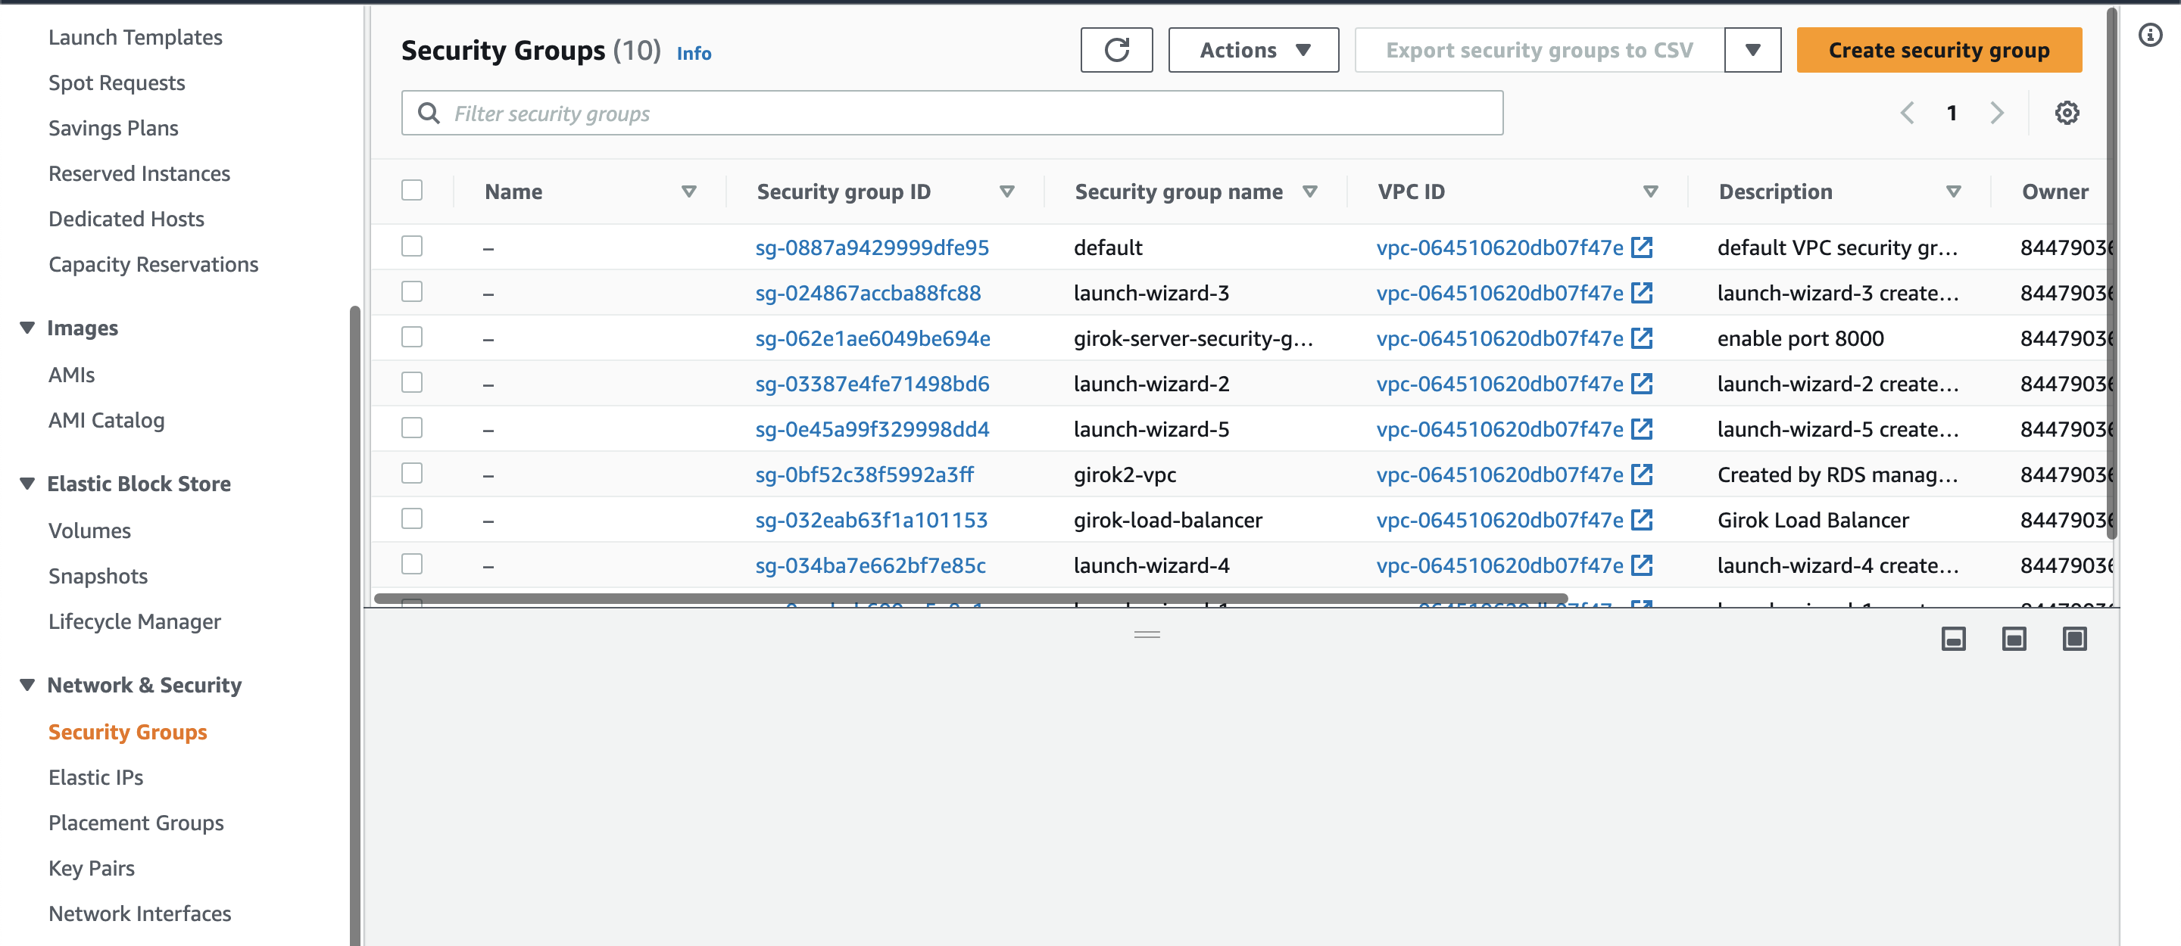Image resolution: width=2181 pixels, height=946 pixels.
Task: Minimize the details pane with the small-pane icon
Action: pos(1953,639)
